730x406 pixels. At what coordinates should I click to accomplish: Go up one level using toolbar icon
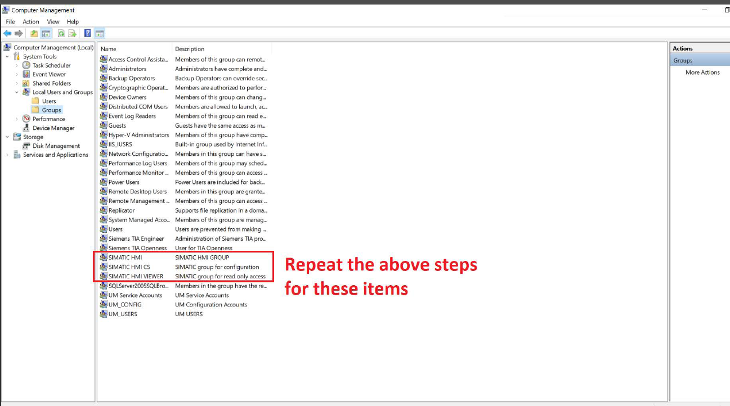click(x=34, y=34)
